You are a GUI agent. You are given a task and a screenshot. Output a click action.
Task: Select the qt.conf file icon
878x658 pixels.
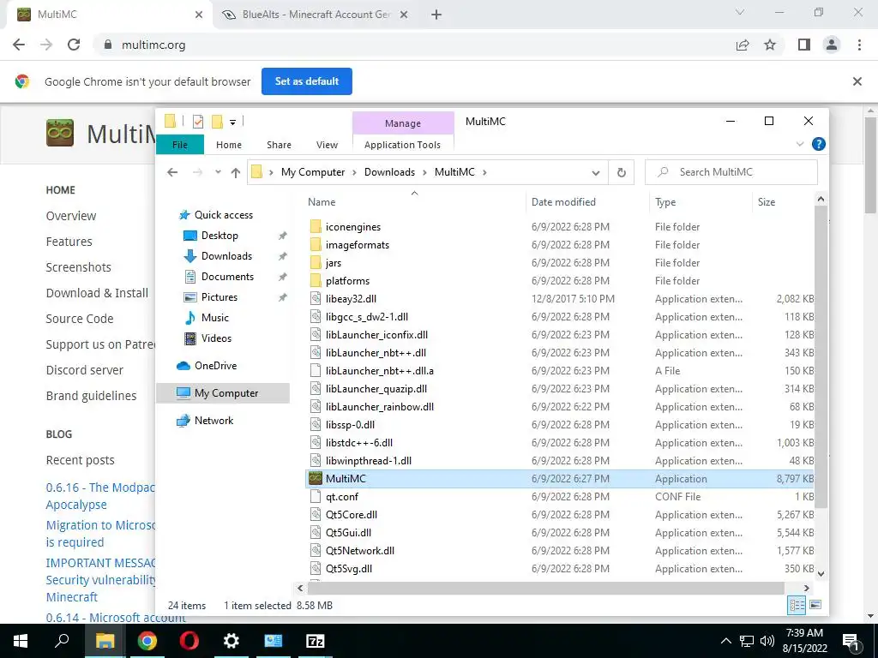tap(316, 496)
